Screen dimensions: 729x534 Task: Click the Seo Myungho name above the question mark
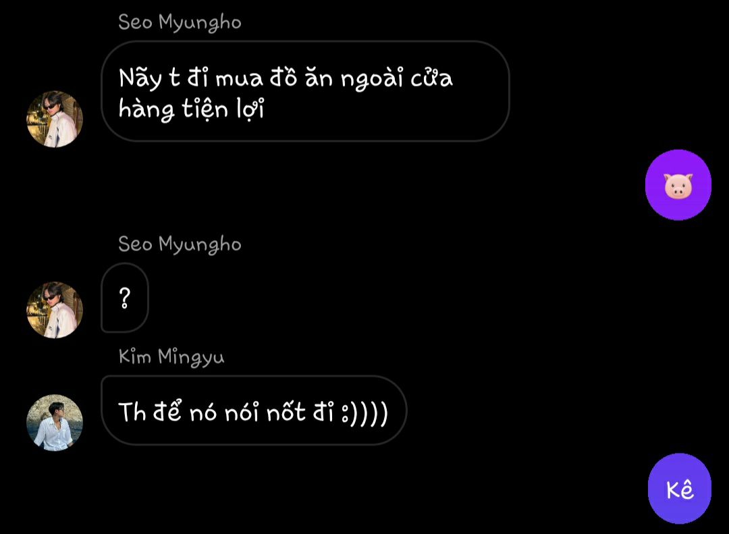[x=180, y=244]
